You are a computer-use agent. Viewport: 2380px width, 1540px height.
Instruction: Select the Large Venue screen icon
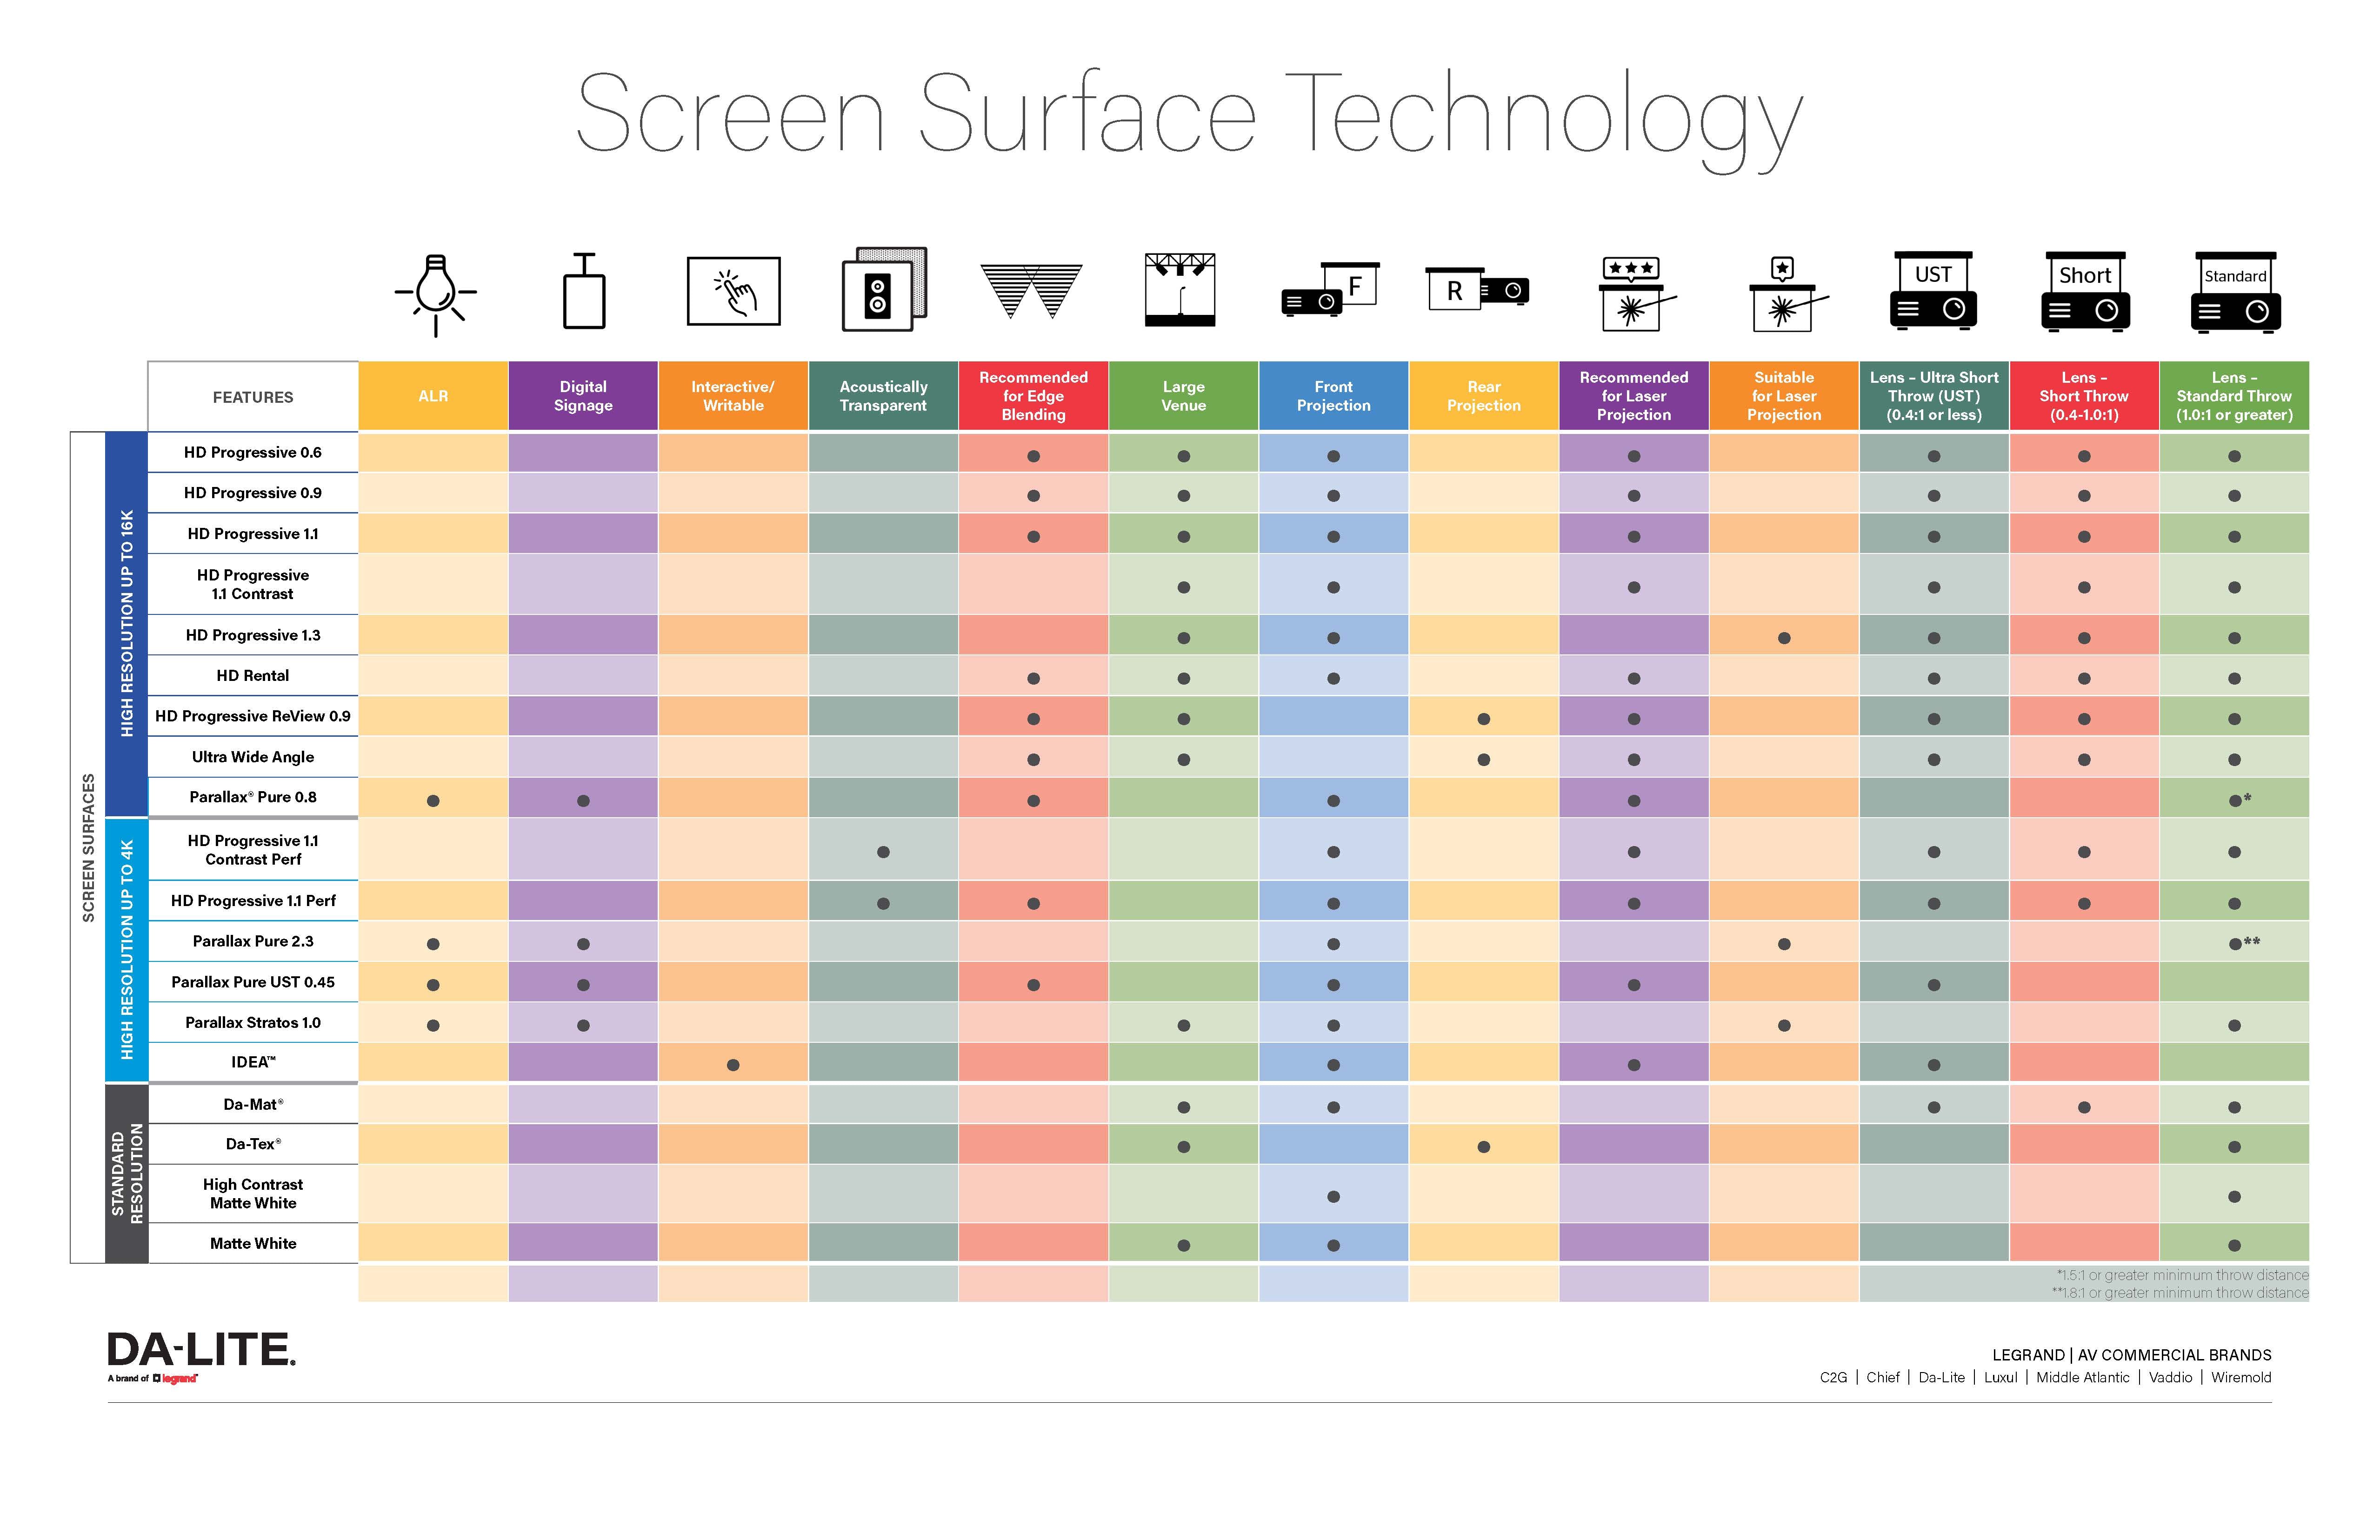1180,298
